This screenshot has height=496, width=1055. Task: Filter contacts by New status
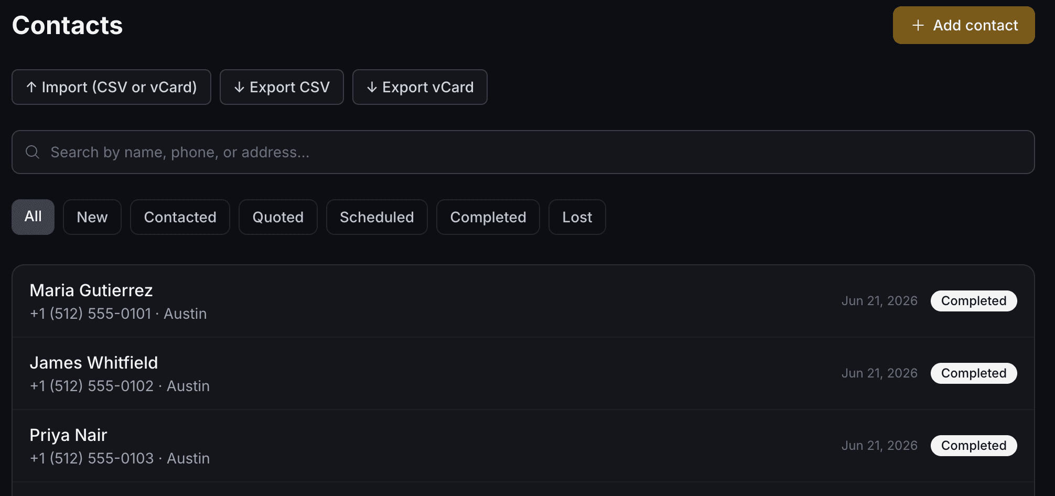(92, 217)
